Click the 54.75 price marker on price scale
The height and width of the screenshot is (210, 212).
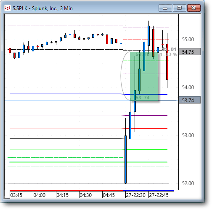tap(189, 52)
